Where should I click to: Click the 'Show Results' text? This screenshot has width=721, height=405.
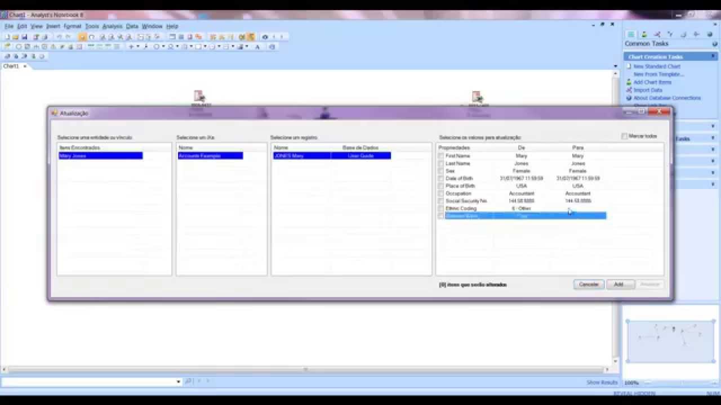(602, 382)
